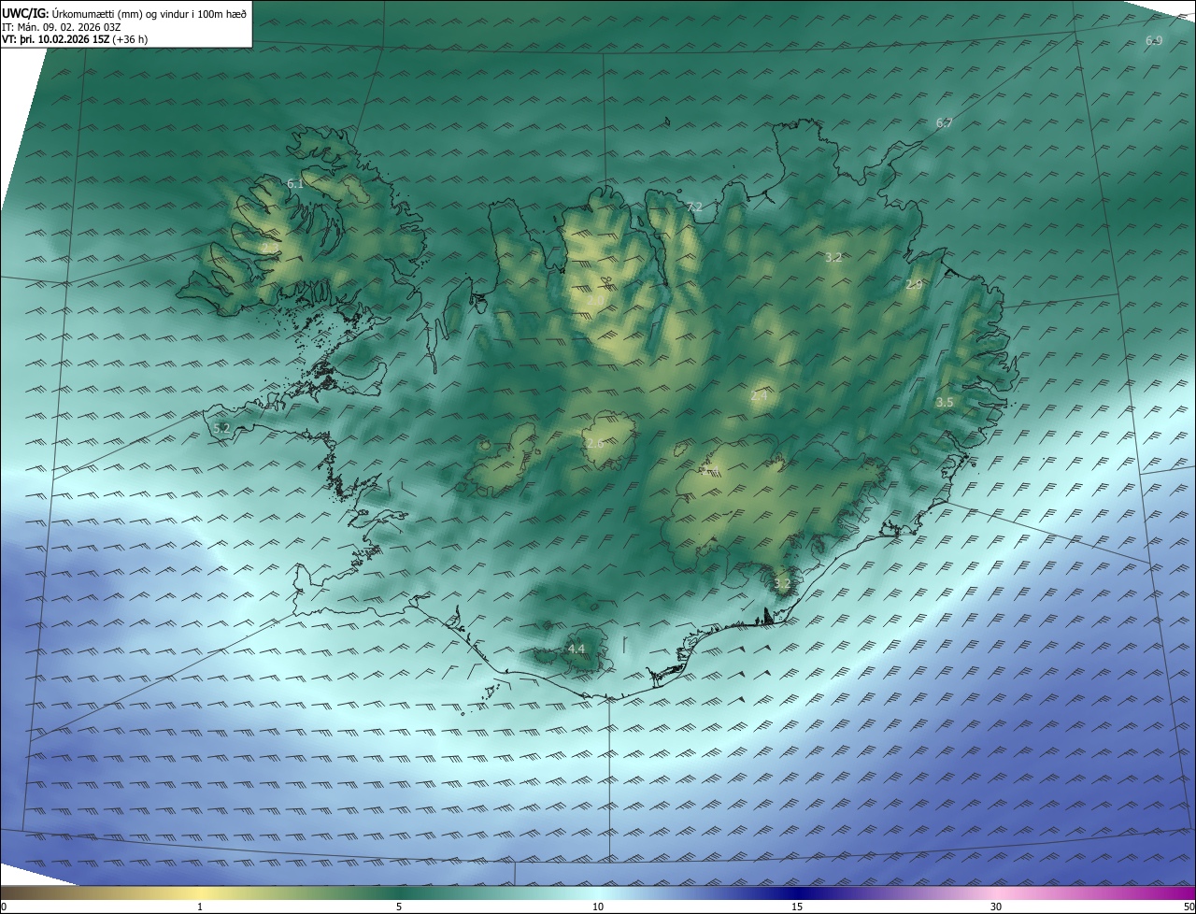Click the 6.7 value label on the map

tap(945, 123)
